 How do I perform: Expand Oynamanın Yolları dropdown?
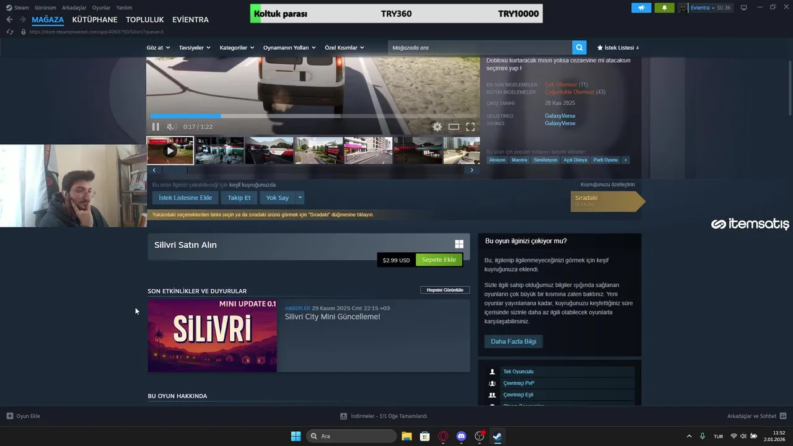pyautogui.click(x=289, y=48)
